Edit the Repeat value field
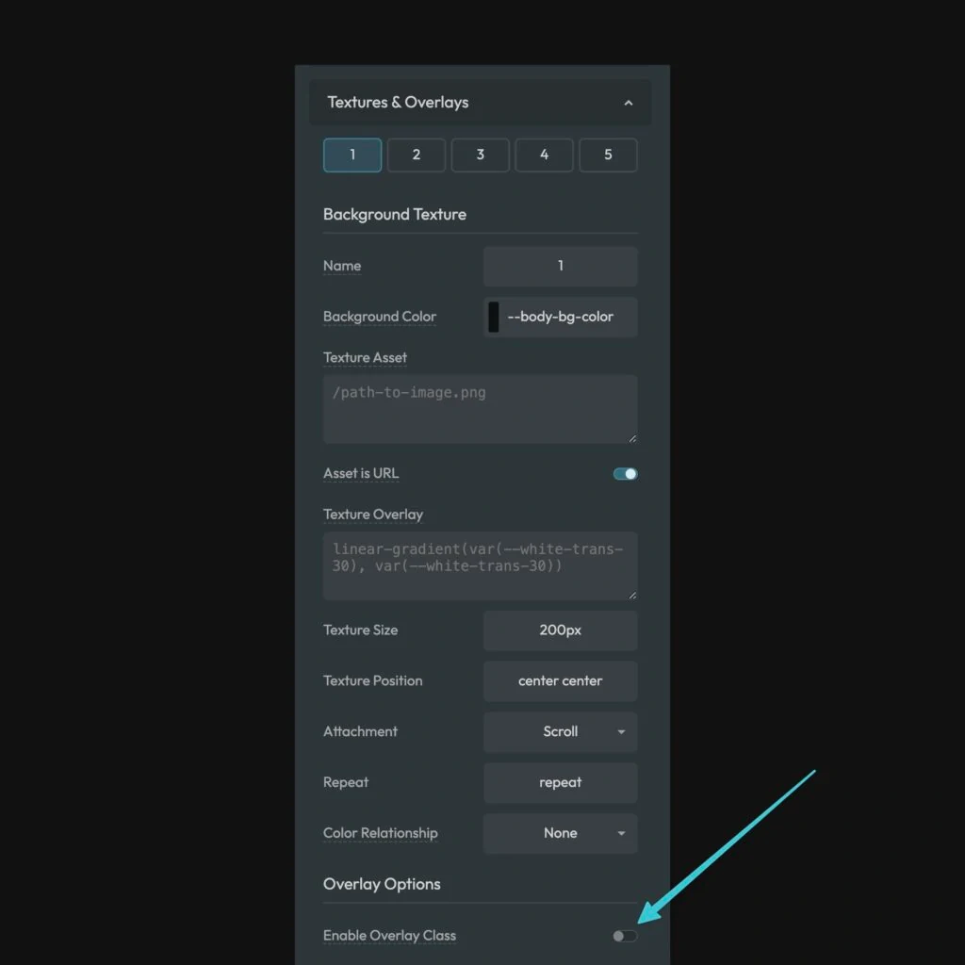This screenshot has width=965, height=965. pyautogui.click(x=560, y=782)
